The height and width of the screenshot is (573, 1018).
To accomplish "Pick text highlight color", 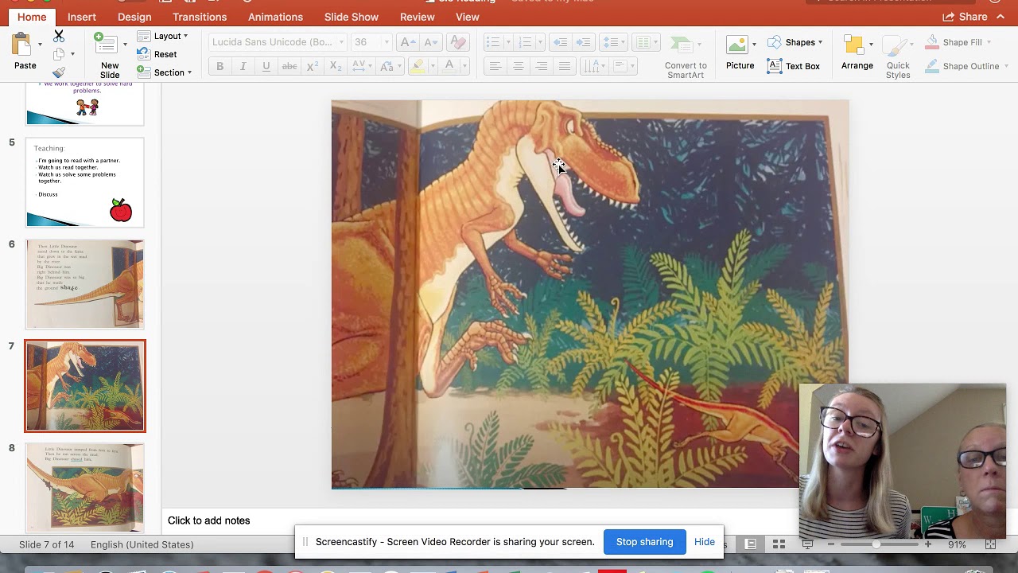I will 418,66.
